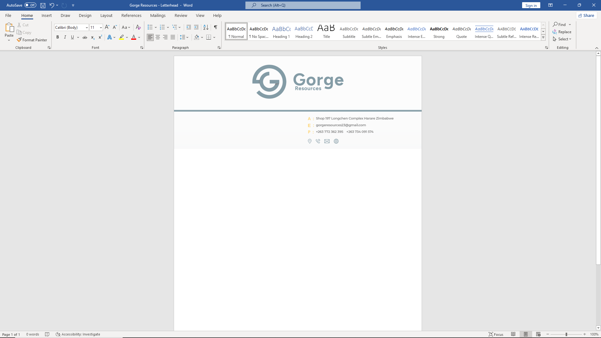
Task: Click the spelling proofing status icon
Action: (47, 334)
